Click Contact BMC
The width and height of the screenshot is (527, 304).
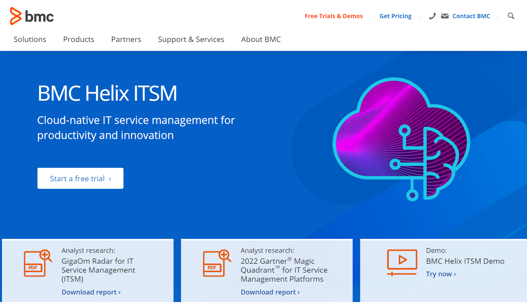click(x=471, y=16)
